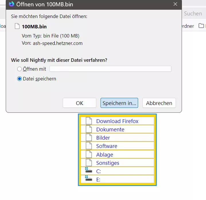Select the "Öffnen mit" radio option
206x200 pixels.
pyautogui.click(x=19, y=69)
